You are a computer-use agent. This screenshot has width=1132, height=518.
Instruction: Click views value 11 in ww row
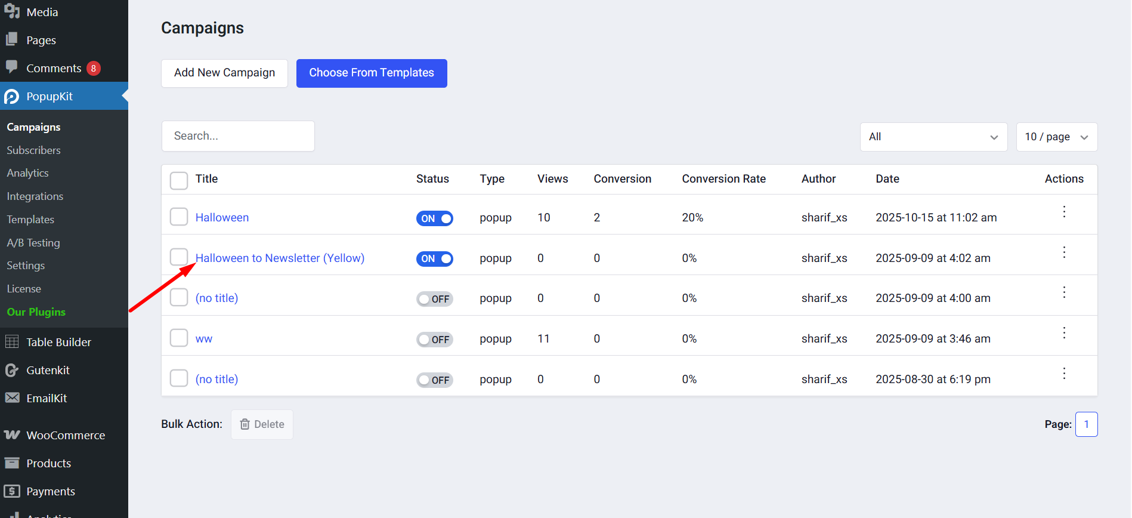543,339
